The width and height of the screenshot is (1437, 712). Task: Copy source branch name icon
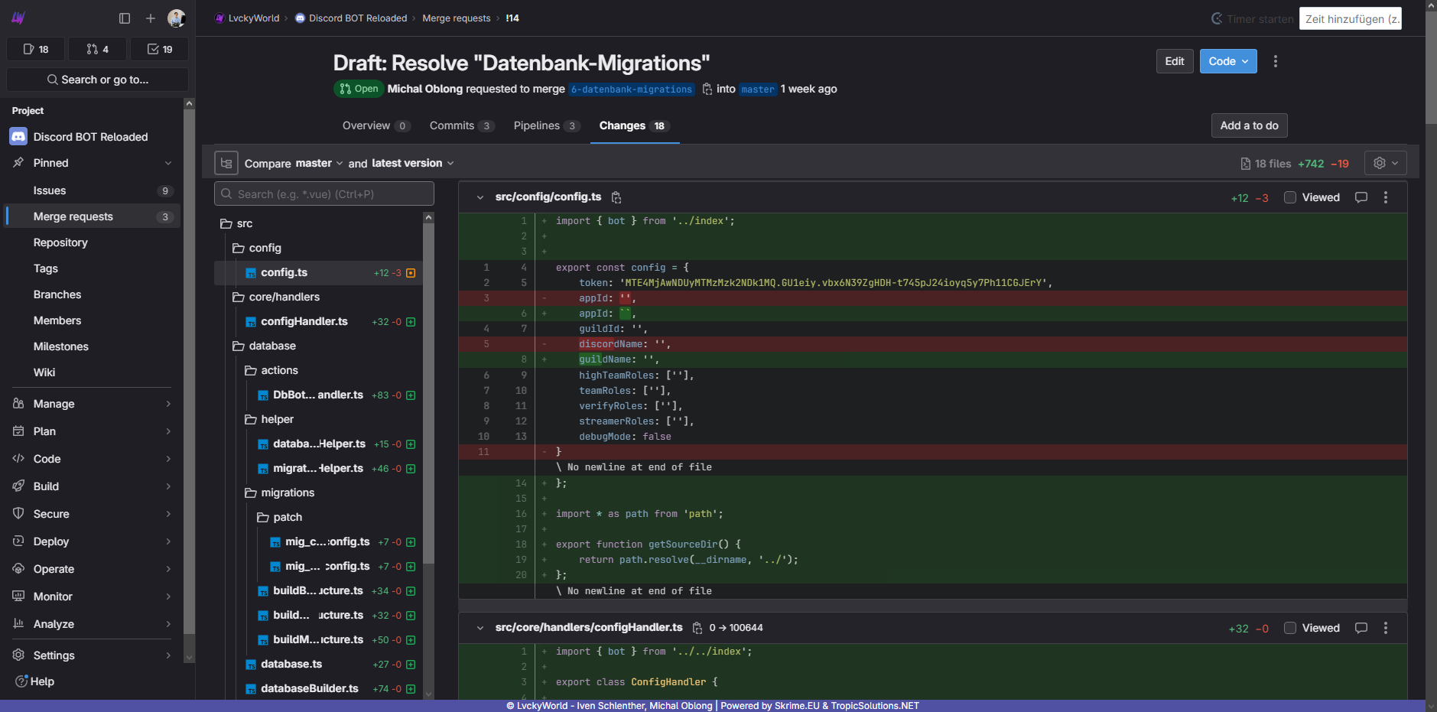click(707, 89)
